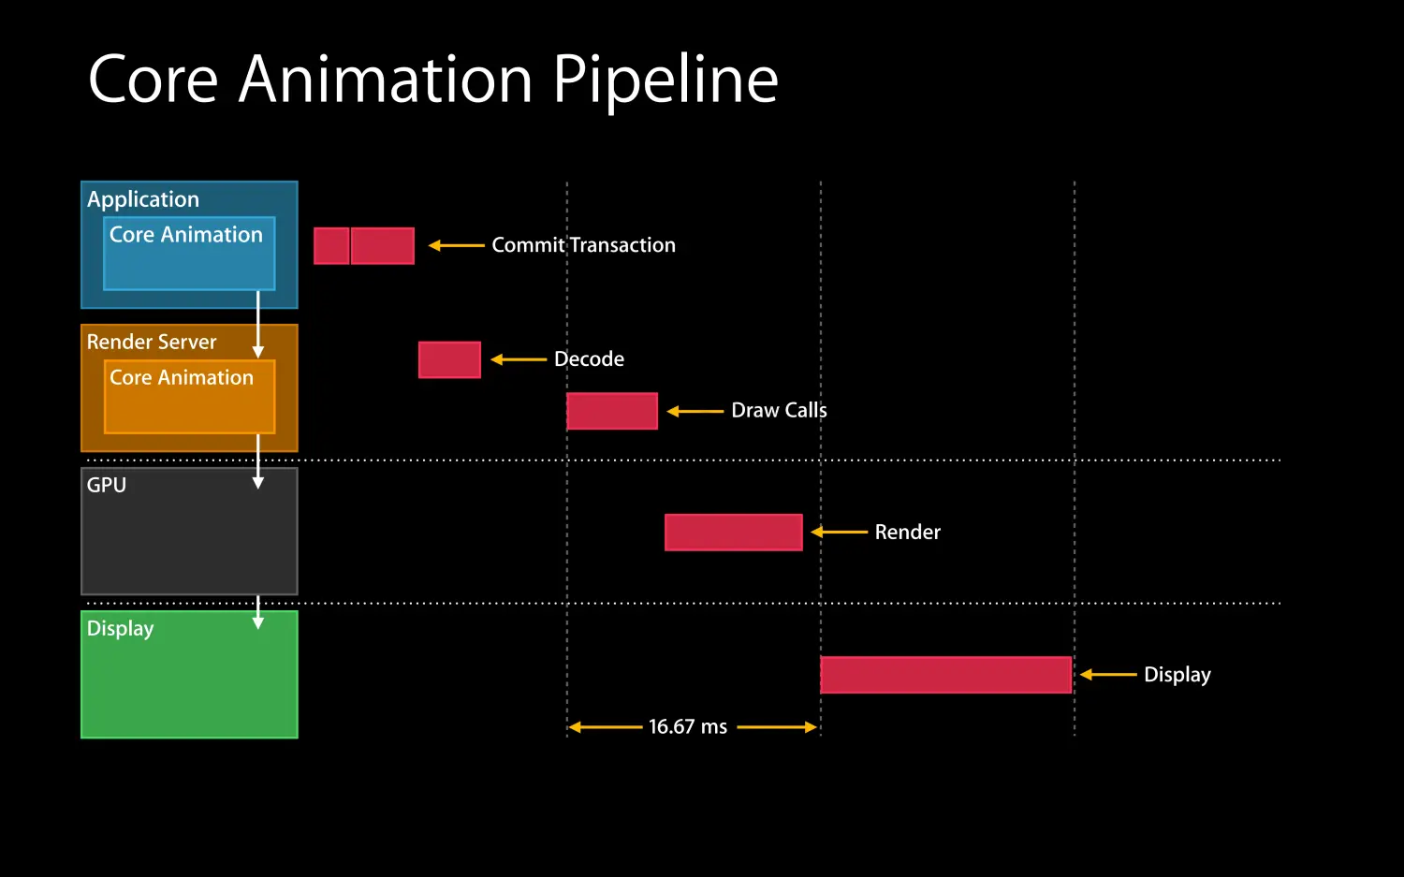Select the red Decode bar
This screenshot has width=1404, height=877.
point(449,359)
